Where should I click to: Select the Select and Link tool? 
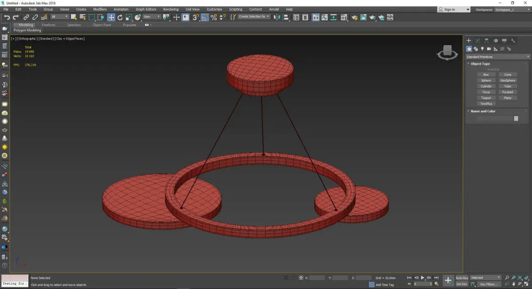[x=26, y=17]
